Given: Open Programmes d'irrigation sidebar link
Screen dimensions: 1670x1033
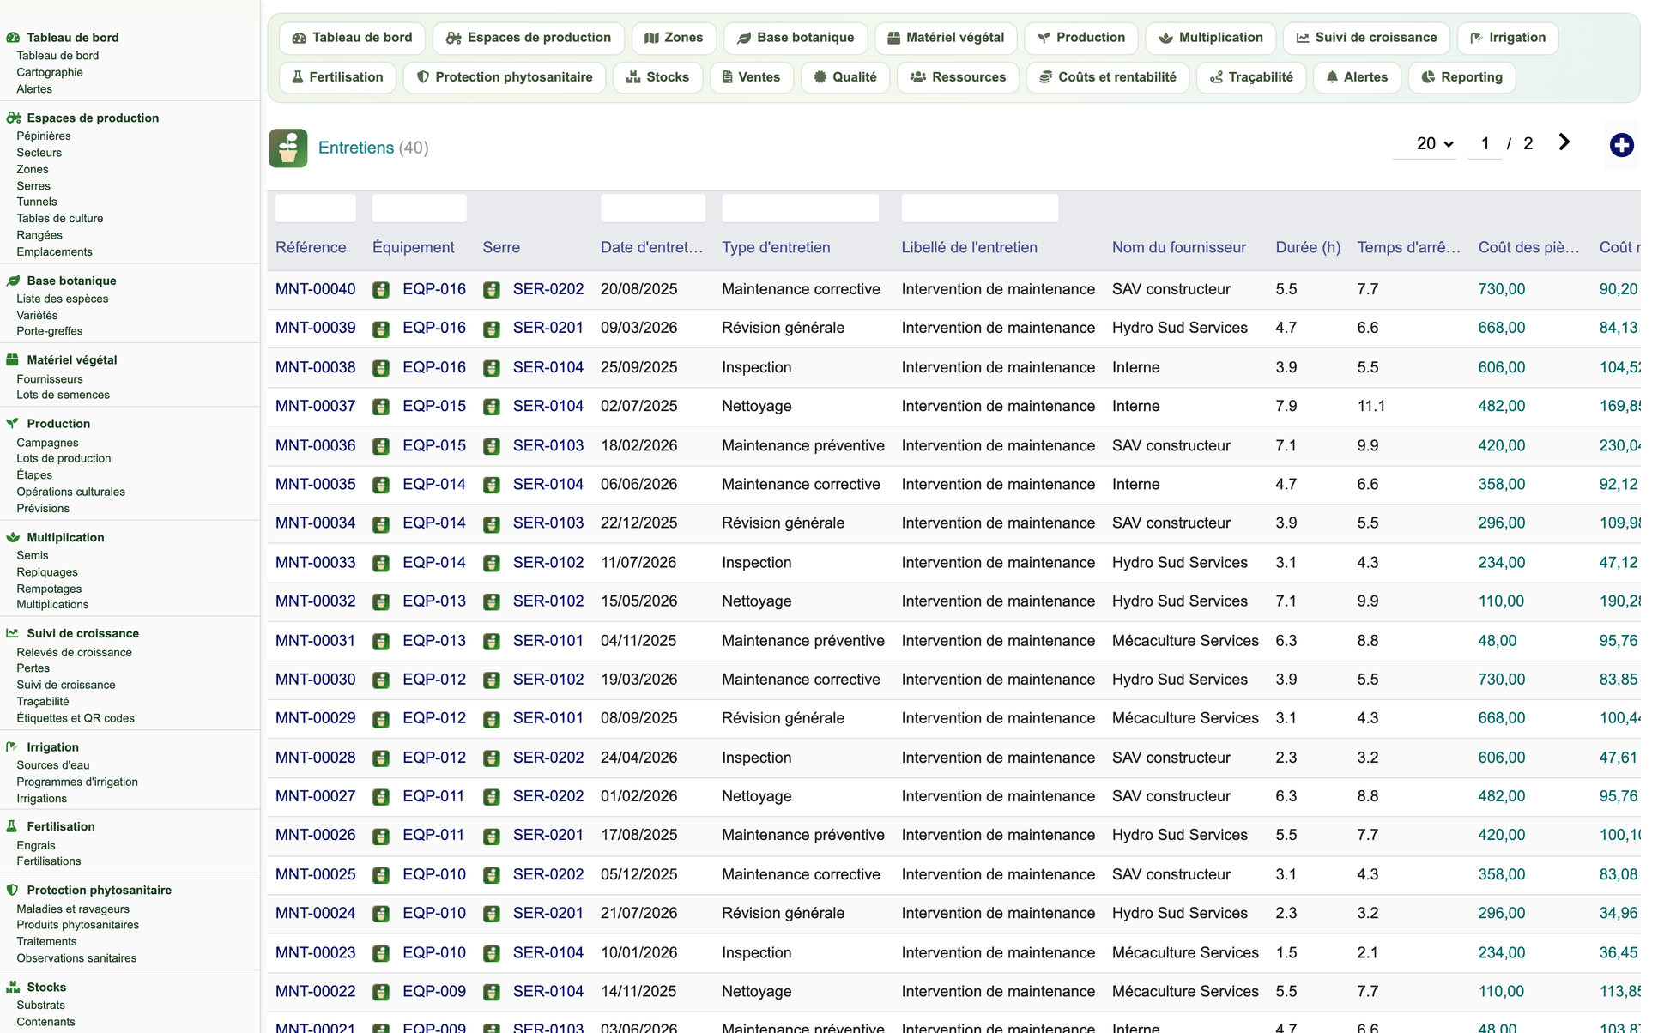Looking at the screenshot, I should [77, 782].
